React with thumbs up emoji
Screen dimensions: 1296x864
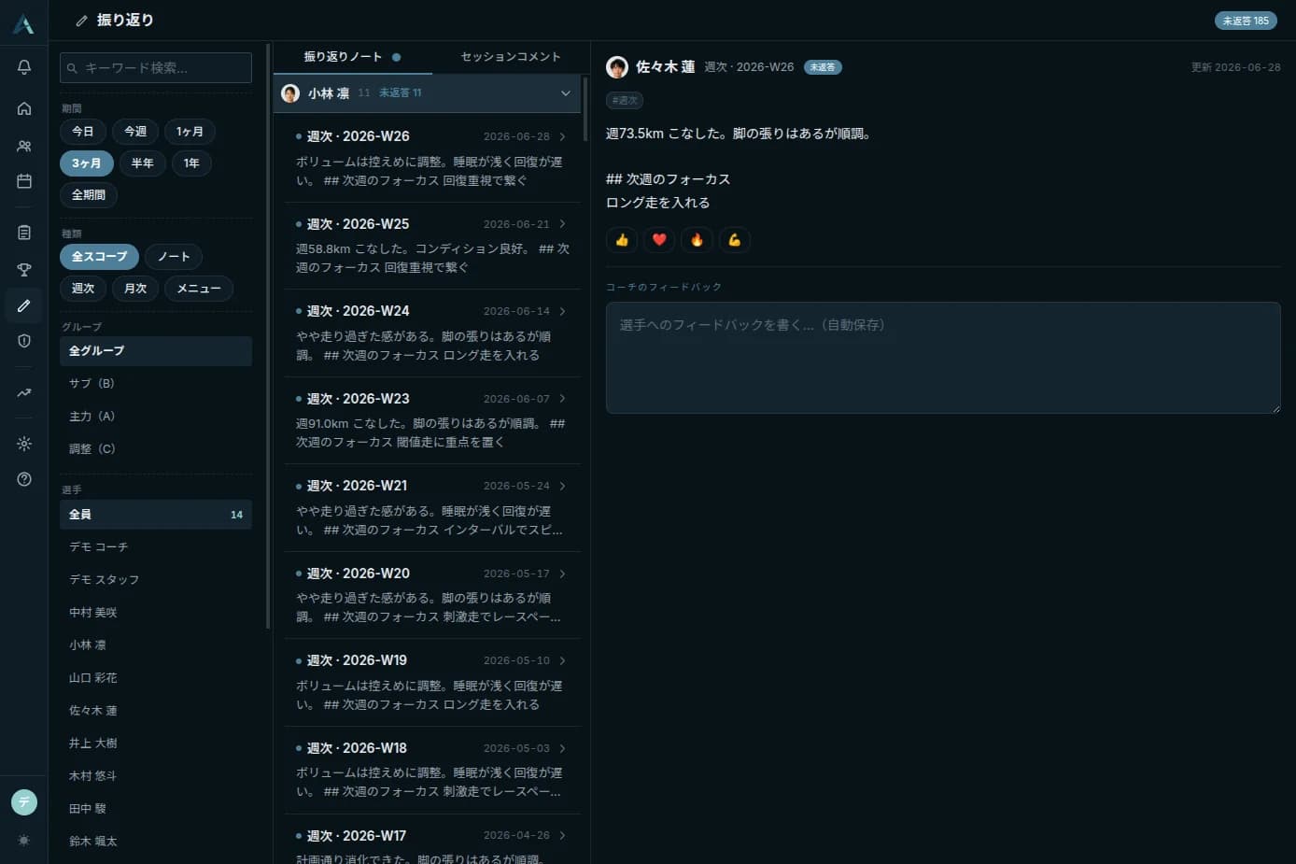pyautogui.click(x=622, y=240)
